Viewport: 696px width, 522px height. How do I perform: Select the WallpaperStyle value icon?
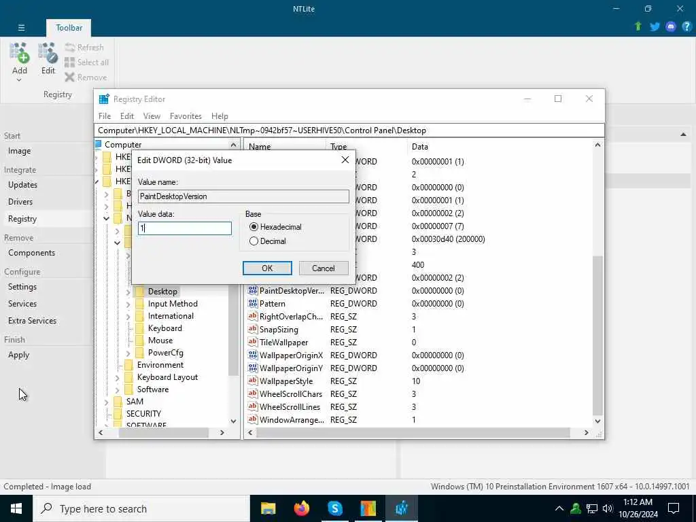253,381
